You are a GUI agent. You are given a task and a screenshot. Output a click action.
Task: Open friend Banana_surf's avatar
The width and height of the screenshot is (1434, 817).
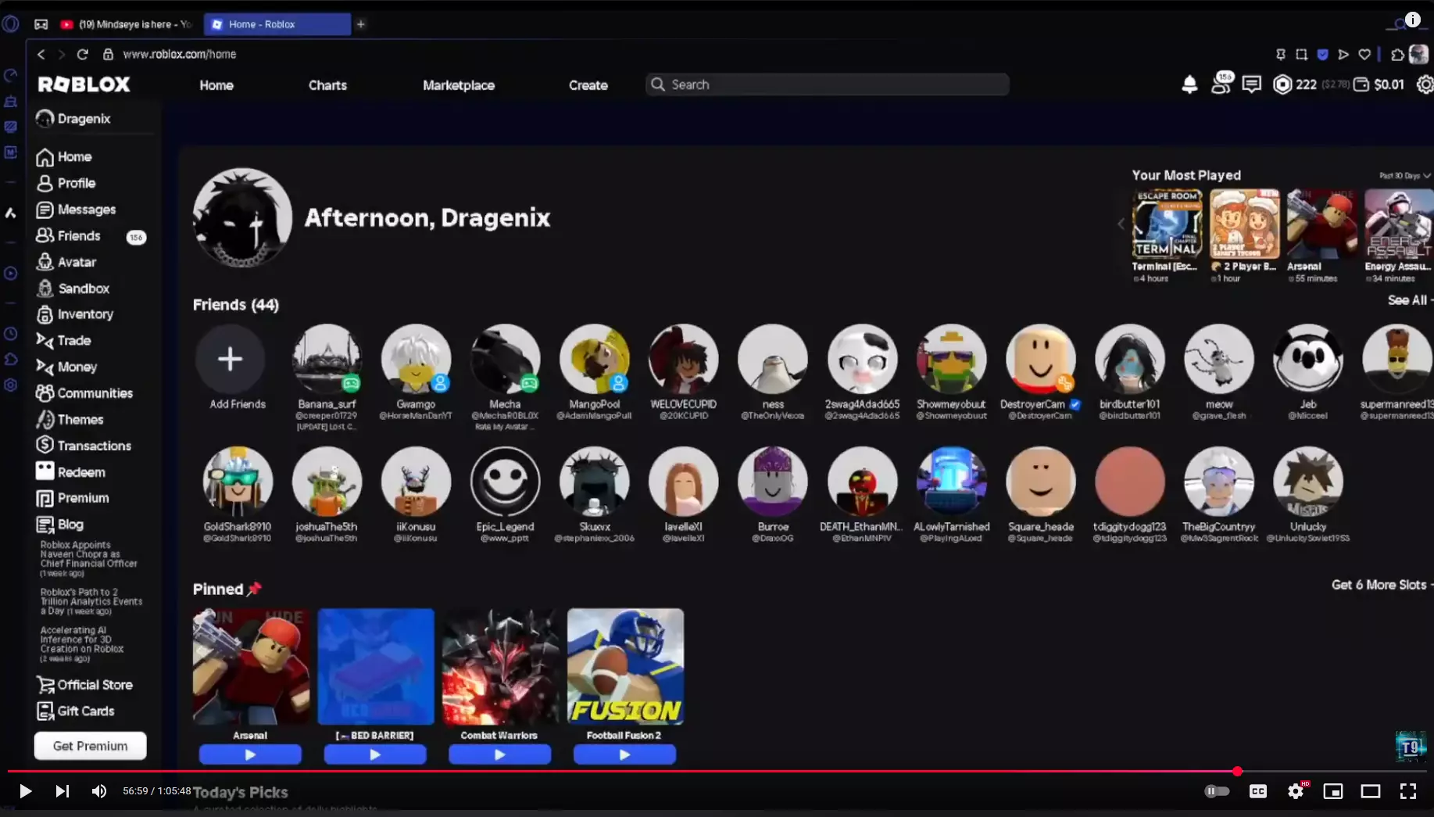(327, 359)
